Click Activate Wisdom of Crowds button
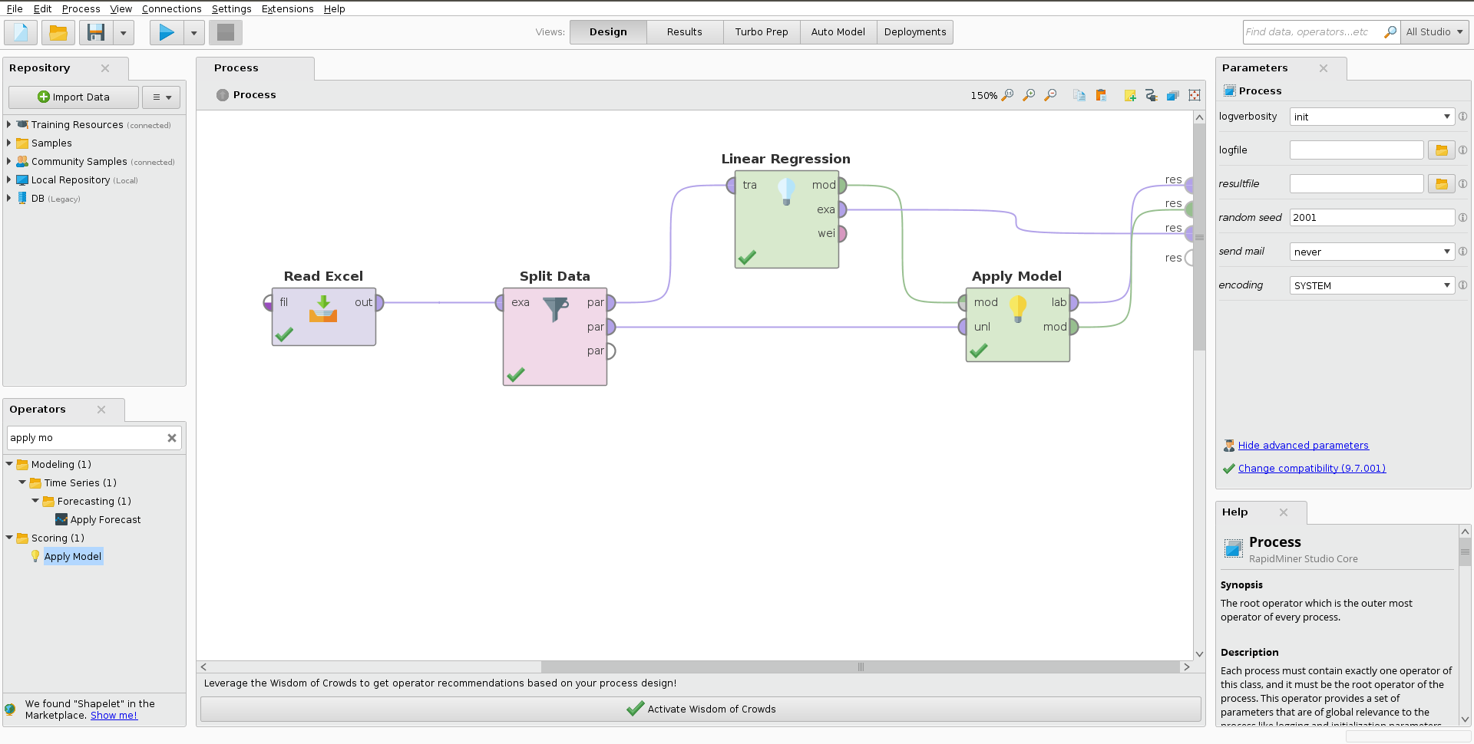Image resolution: width=1474 pixels, height=744 pixels. click(700, 709)
